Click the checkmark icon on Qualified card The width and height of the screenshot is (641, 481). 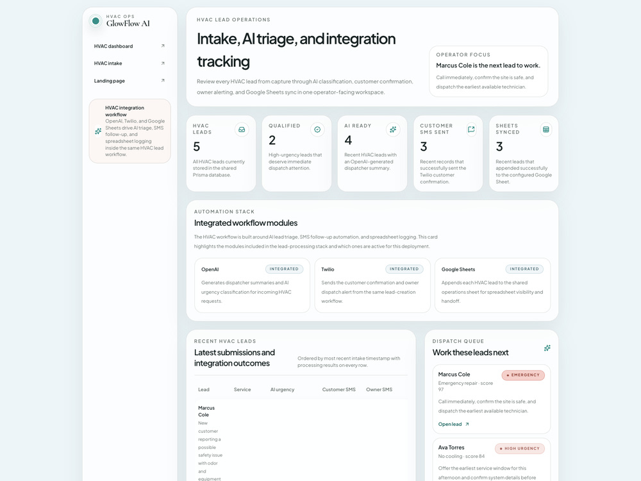tap(317, 130)
